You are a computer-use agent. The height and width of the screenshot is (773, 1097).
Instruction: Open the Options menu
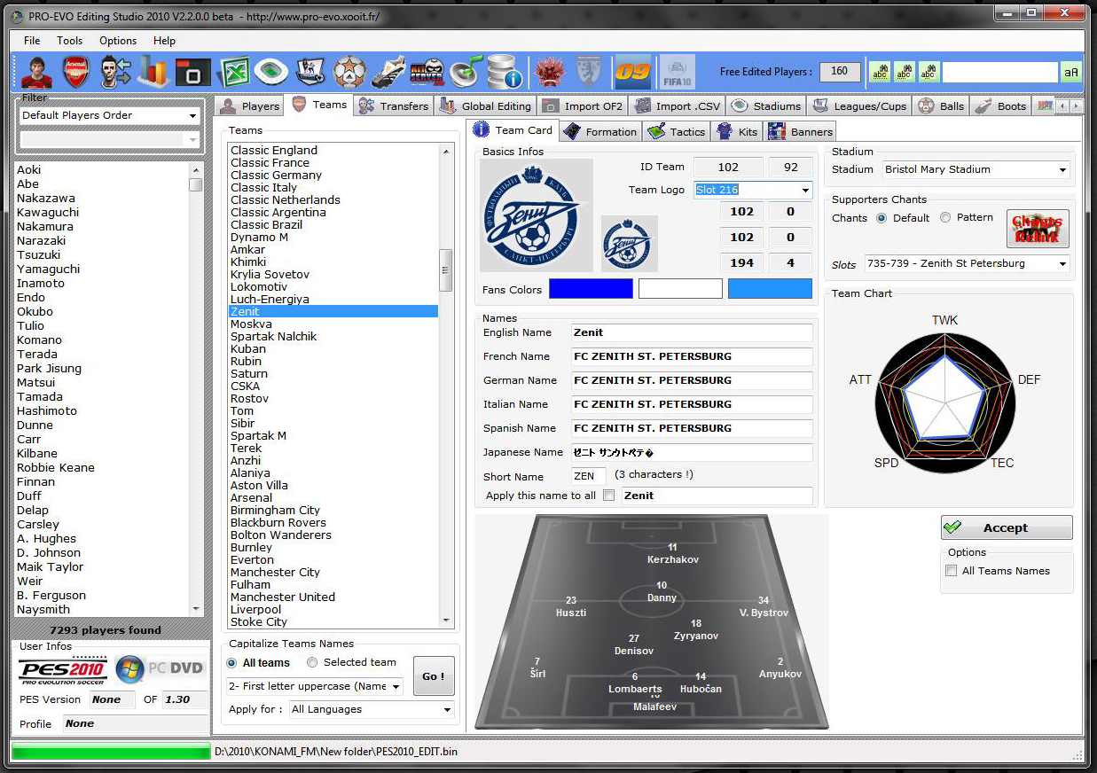pyautogui.click(x=118, y=41)
